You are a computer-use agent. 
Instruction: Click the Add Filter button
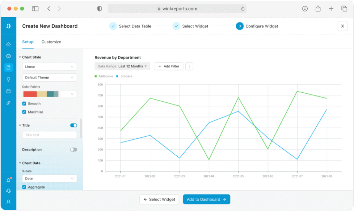point(169,66)
